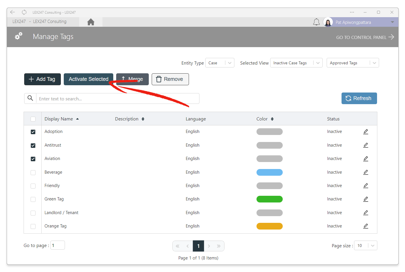Screen dimensions: 405x272
Task: Edit the Adoption tag with the pencil icon
Action: (x=366, y=131)
